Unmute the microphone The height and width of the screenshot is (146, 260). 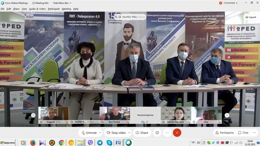tap(89, 133)
